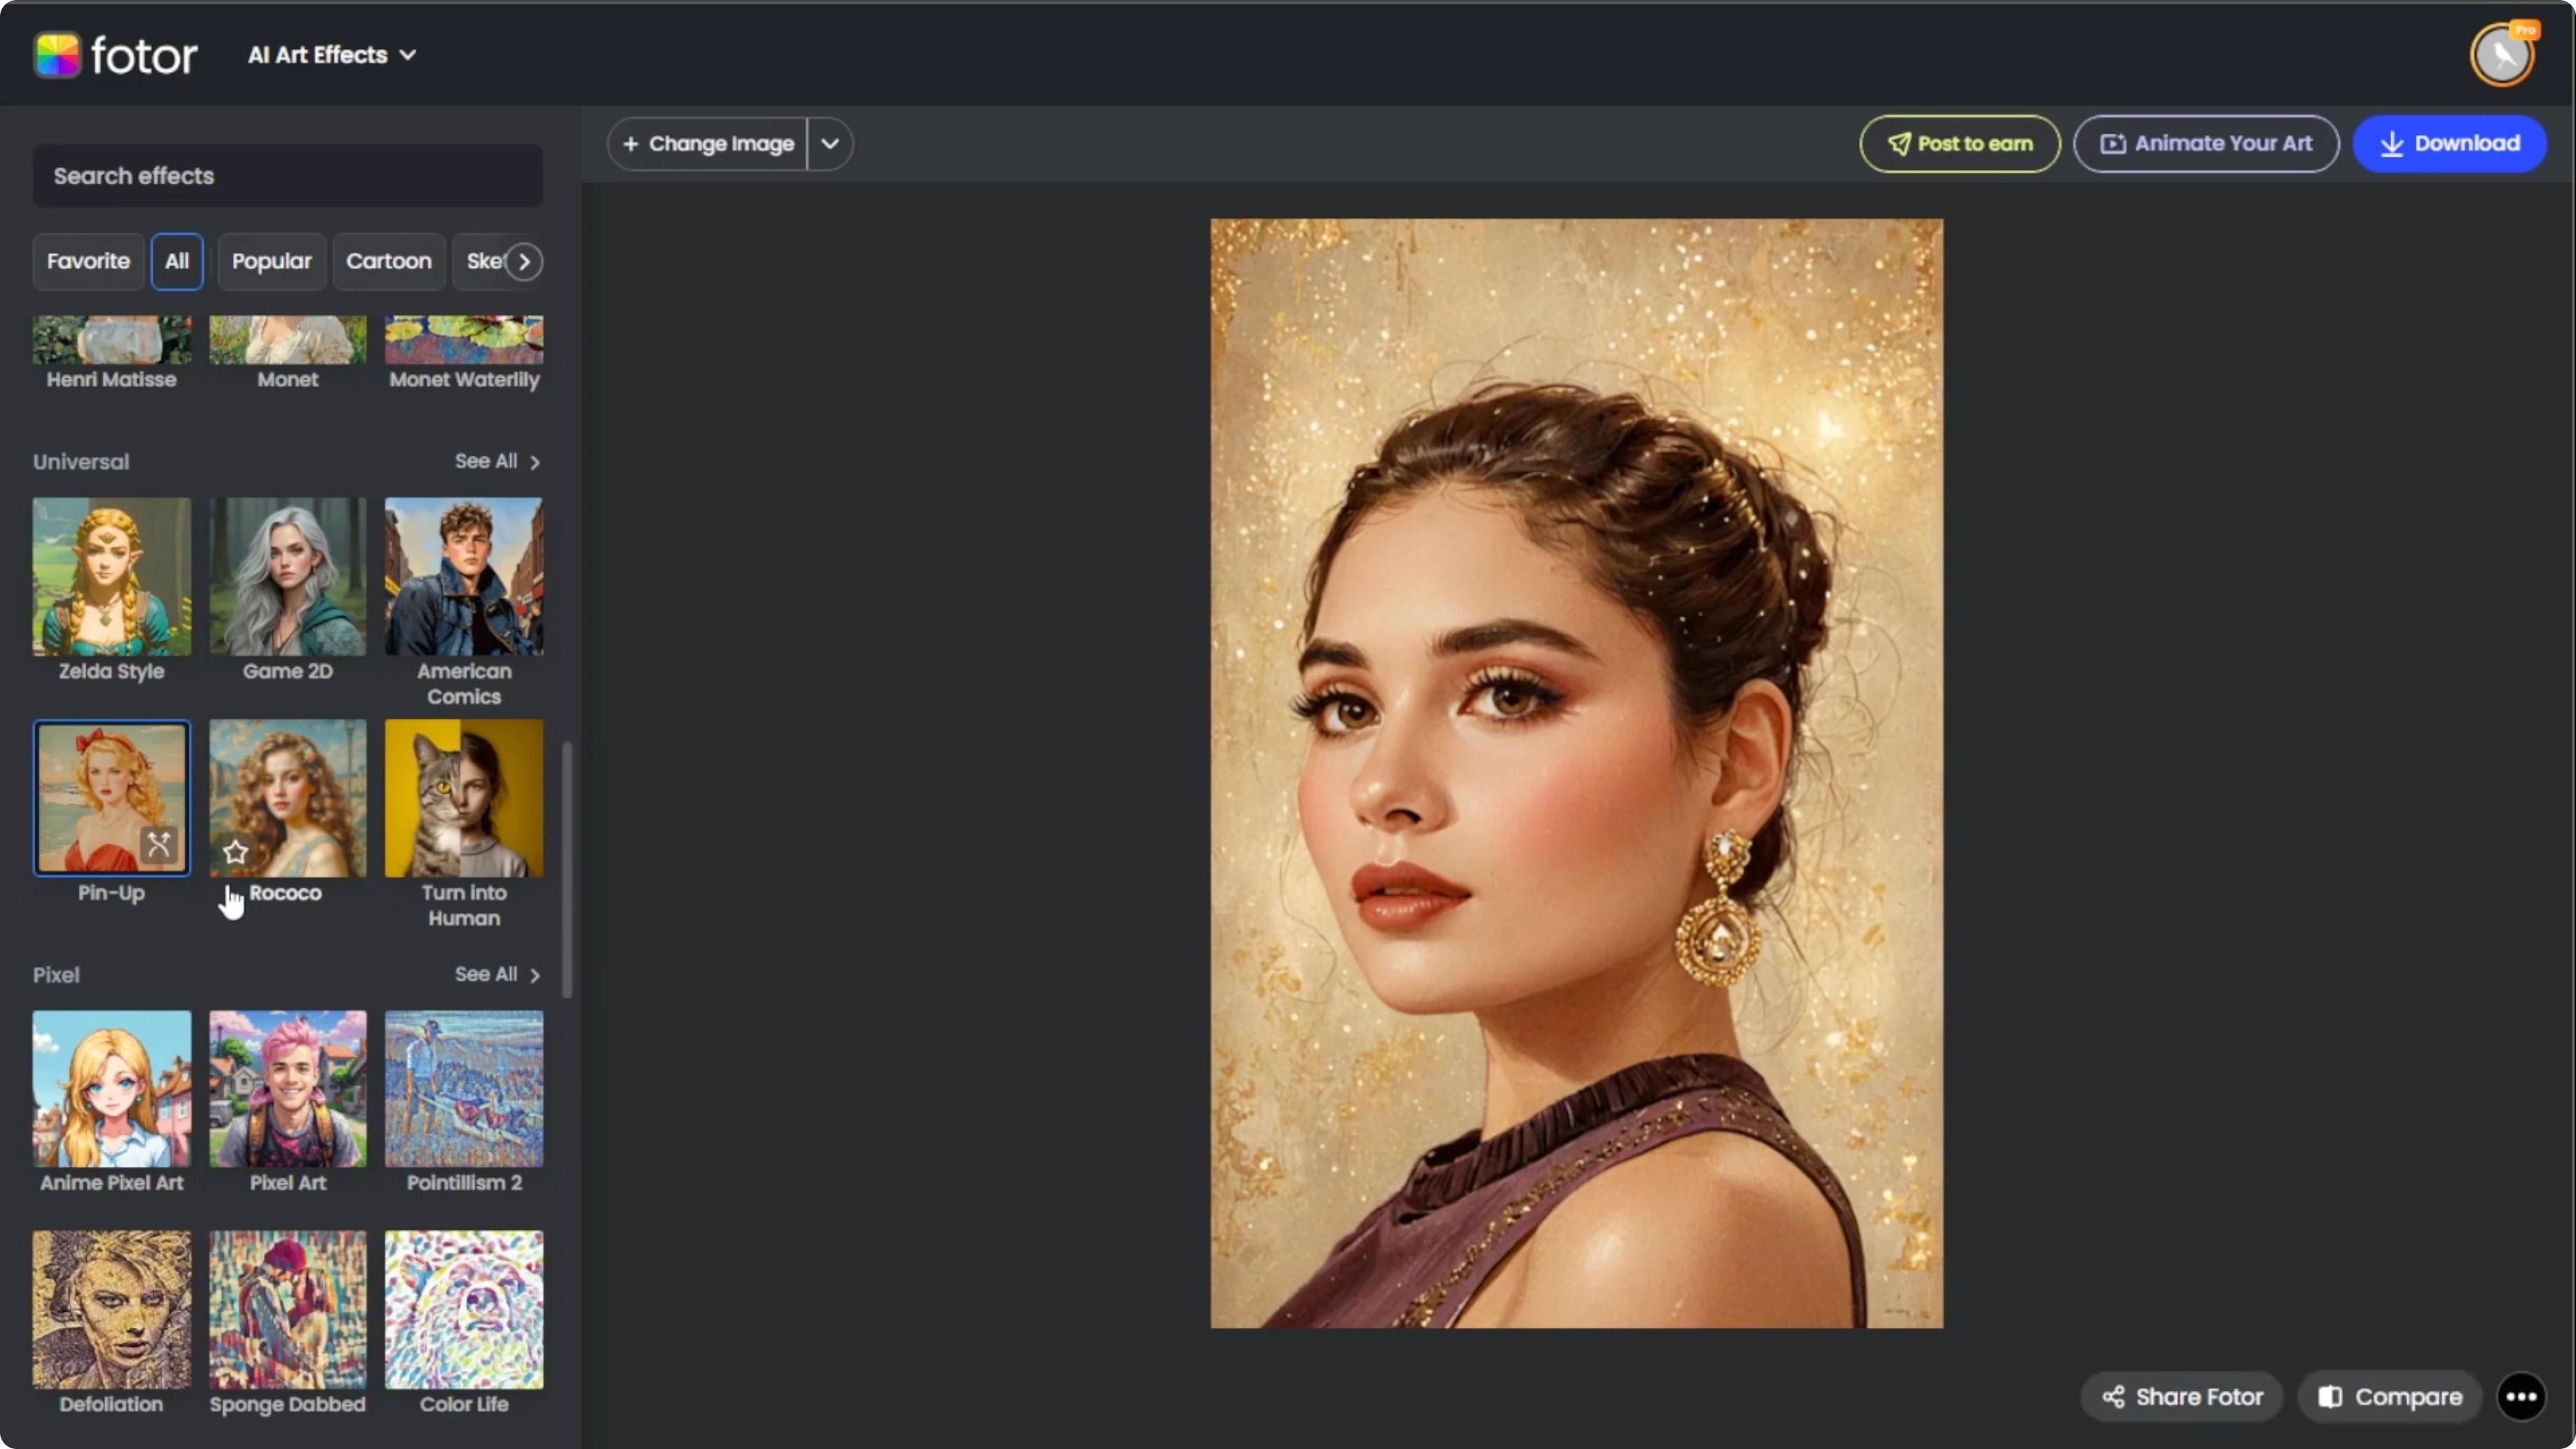Click the Pixel section heading
Screen dimensions: 2576x1449
pos(56,975)
